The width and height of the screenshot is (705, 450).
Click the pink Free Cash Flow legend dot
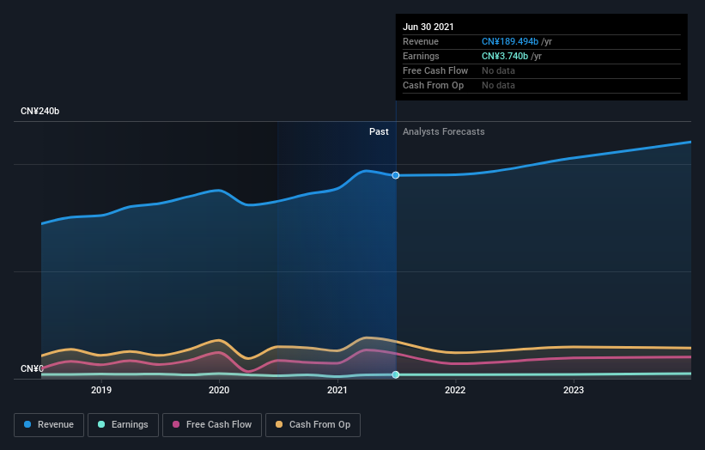click(x=176, y=424)
